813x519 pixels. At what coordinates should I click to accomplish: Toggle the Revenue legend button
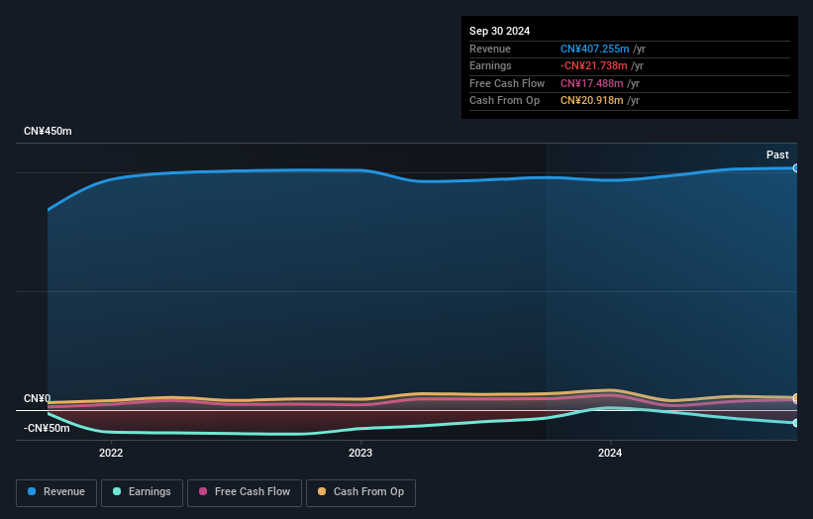[x=56, y=492]
